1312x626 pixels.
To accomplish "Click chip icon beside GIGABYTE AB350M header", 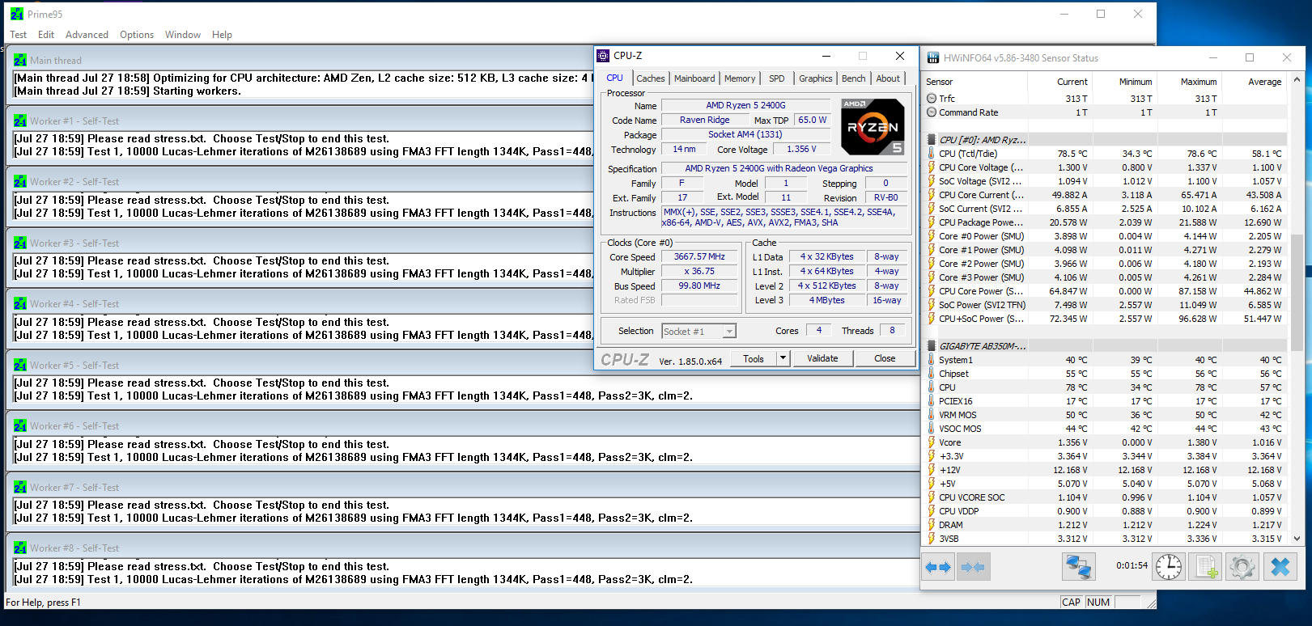I will [932, 346].
